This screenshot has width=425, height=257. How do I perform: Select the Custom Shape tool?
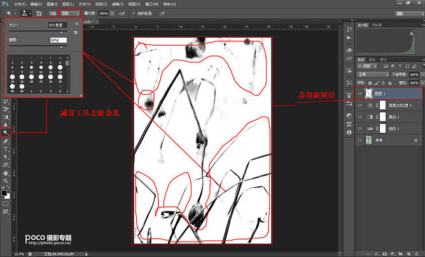click(6, 165)
